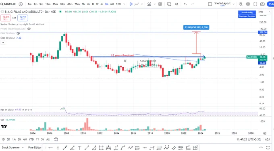The image size is (274, 151).
Task: Click the Consumer Services label
Action: (247, 16)
